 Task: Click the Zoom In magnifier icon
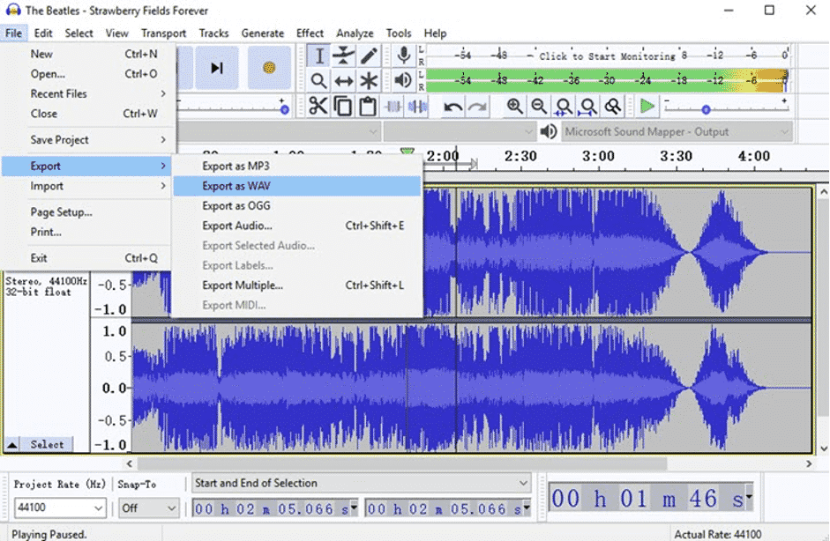(514, 107)
